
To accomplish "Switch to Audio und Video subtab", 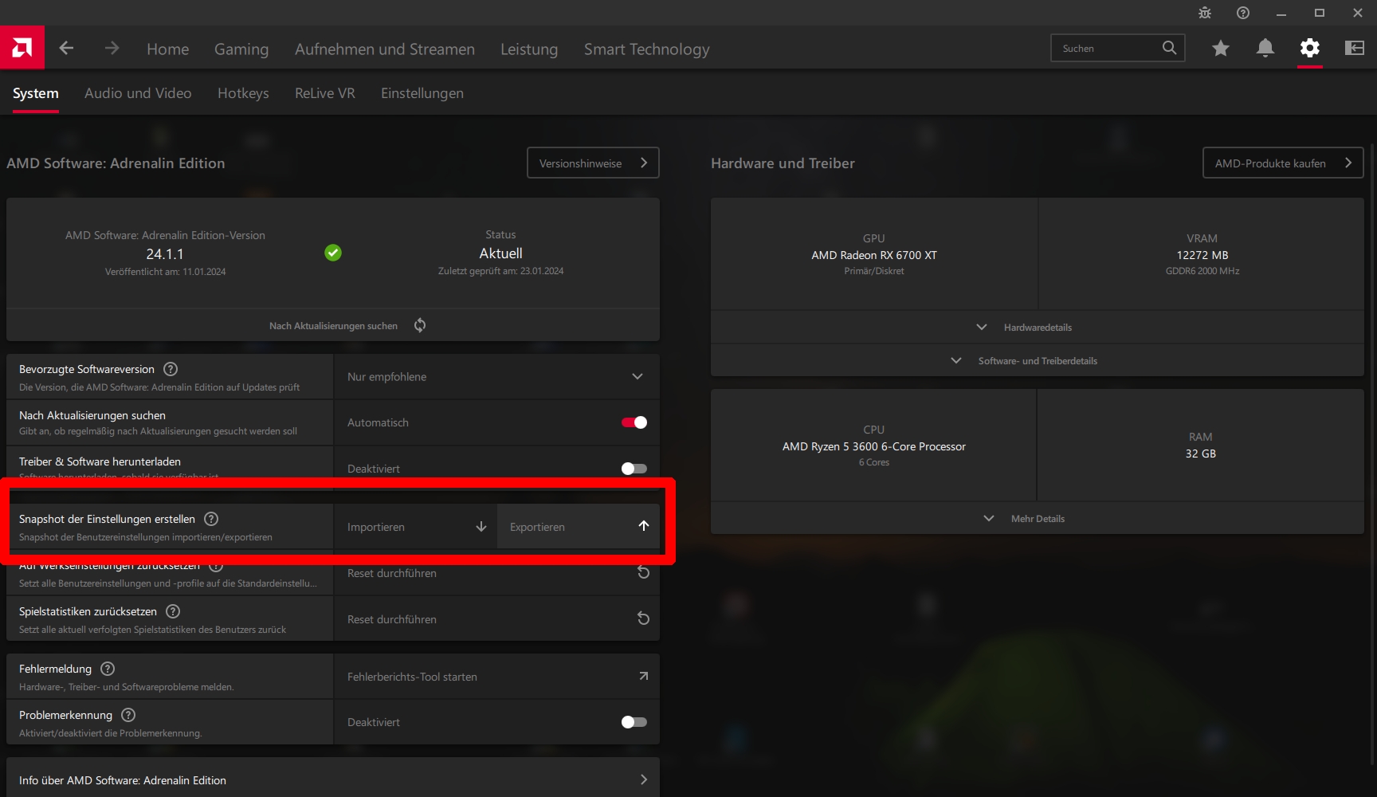I will pos(138,93).
